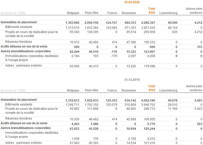Select the value 105.332

(149, 42)
